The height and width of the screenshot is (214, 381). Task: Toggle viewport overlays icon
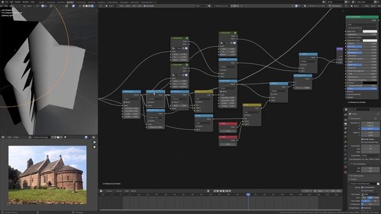(73, 6)
